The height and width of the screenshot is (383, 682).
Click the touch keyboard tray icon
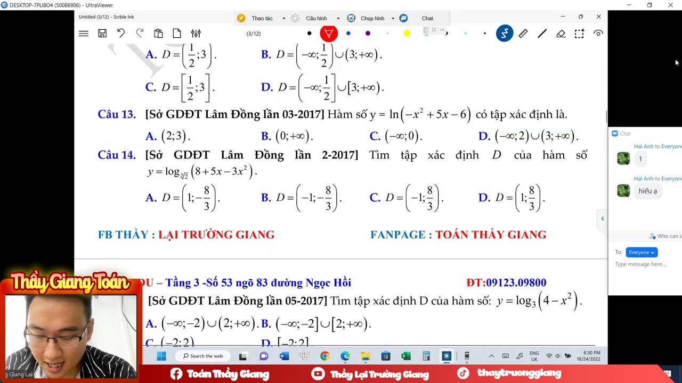(506, 356)
